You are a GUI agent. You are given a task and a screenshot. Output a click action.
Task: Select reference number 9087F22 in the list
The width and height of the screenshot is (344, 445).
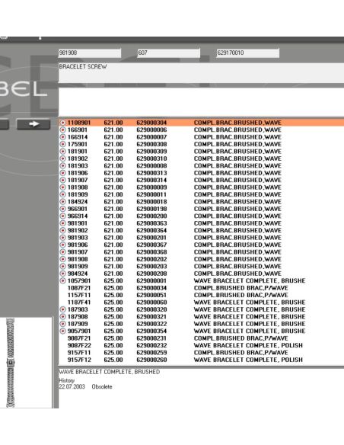(79, 346)
